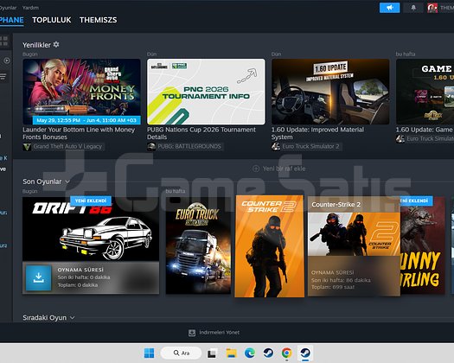Switch to the TOPLULUK tab
The width and height of the screenshot is (454, 363).
pos(52,20)
